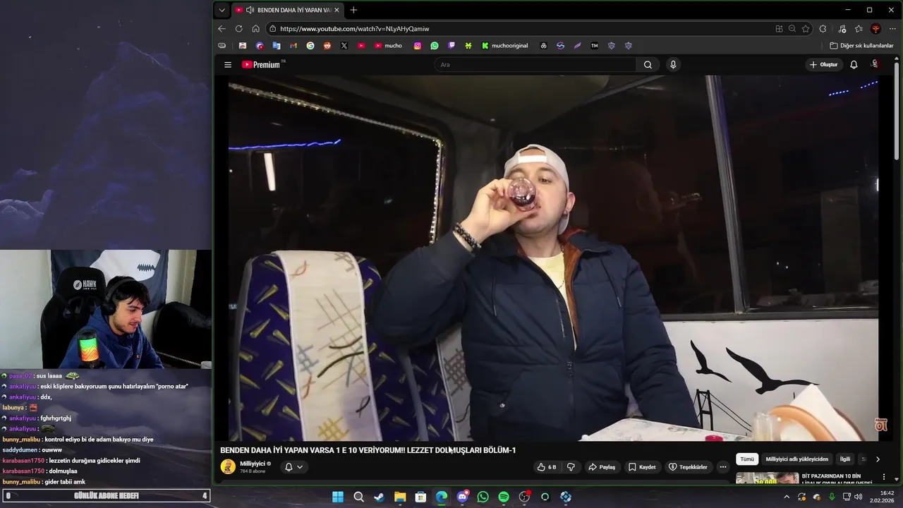Open browser home page icon
903x508 pixels.
255,29
